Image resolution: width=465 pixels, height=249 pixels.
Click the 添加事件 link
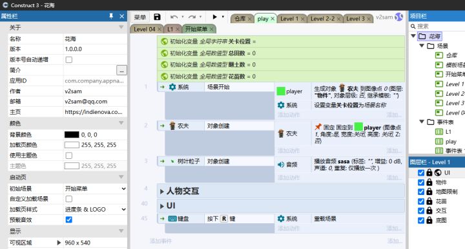[x=160, y=241]
